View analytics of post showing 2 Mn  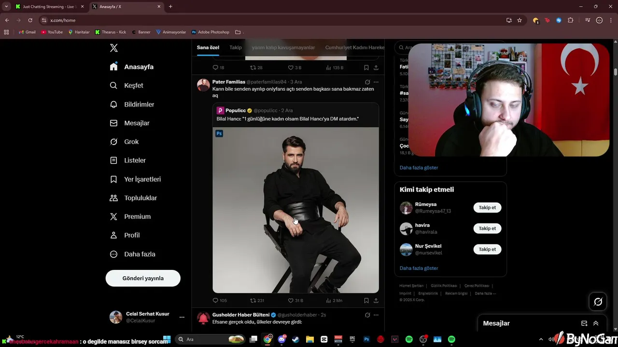[334, 300]
